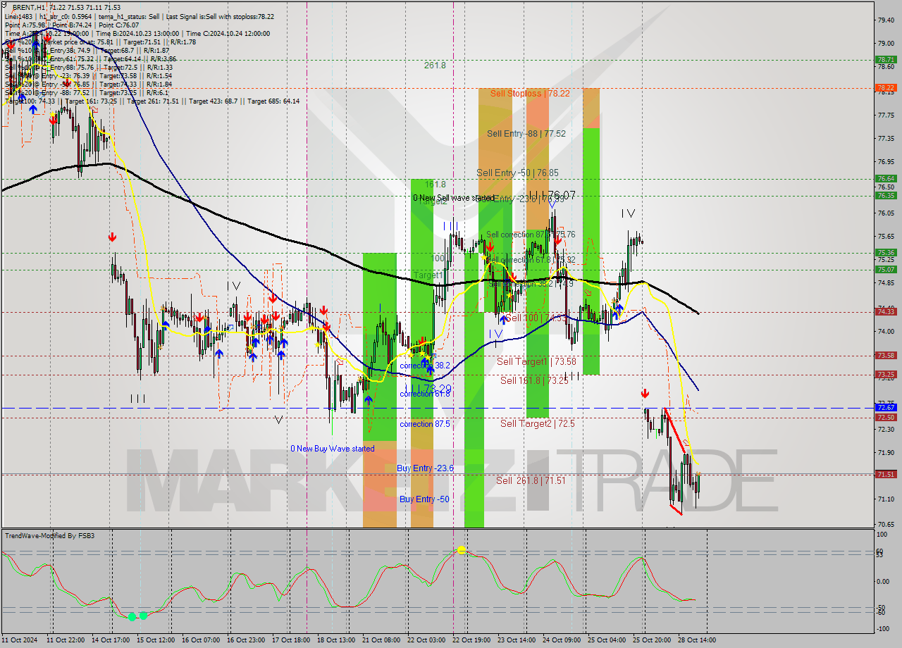Select the 'Buy Entry -50' label
The height and width of the screenshot is (648, 902).
pyautogui.click(x=424, y=499)
